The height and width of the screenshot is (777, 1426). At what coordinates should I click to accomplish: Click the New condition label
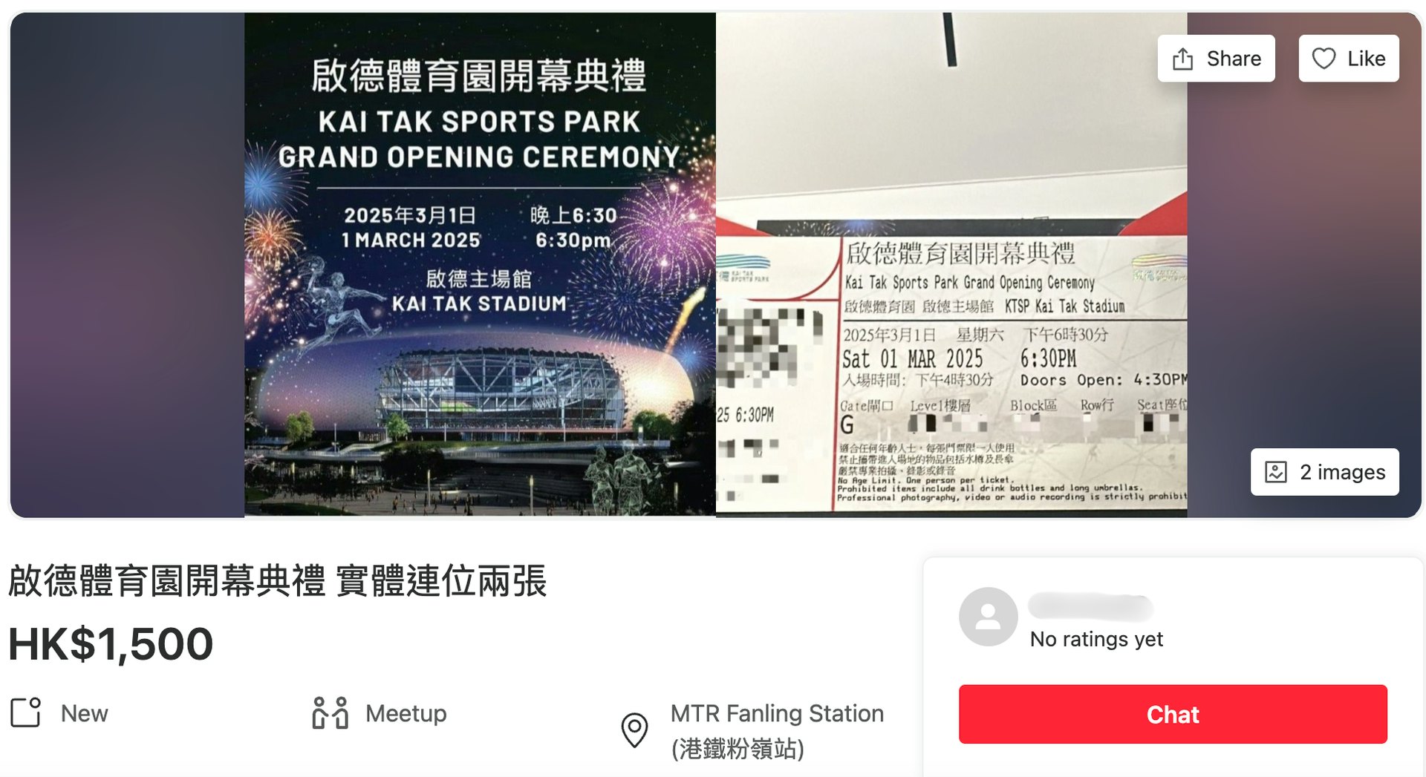pyautogui.click(x=85, y=713)
